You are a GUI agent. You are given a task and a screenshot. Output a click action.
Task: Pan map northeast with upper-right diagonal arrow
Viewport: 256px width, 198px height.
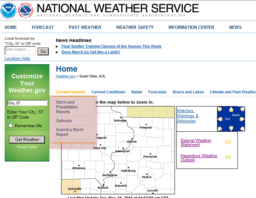(243, 109)
